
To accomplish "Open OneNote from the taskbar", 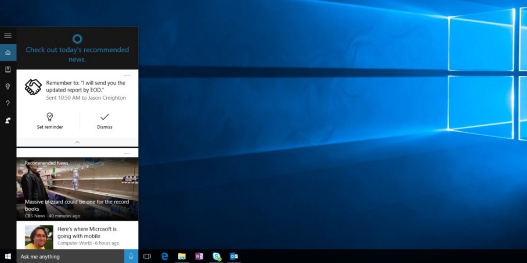I will pyautogui.click(x=199, y=256).
